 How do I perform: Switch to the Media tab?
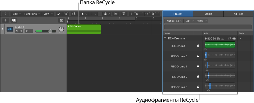tap(208, 14)
